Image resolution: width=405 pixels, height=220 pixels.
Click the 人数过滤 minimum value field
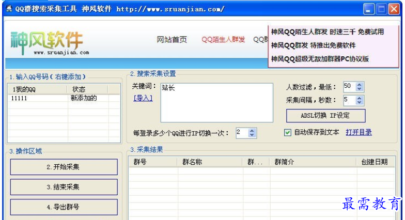point(349,87)
